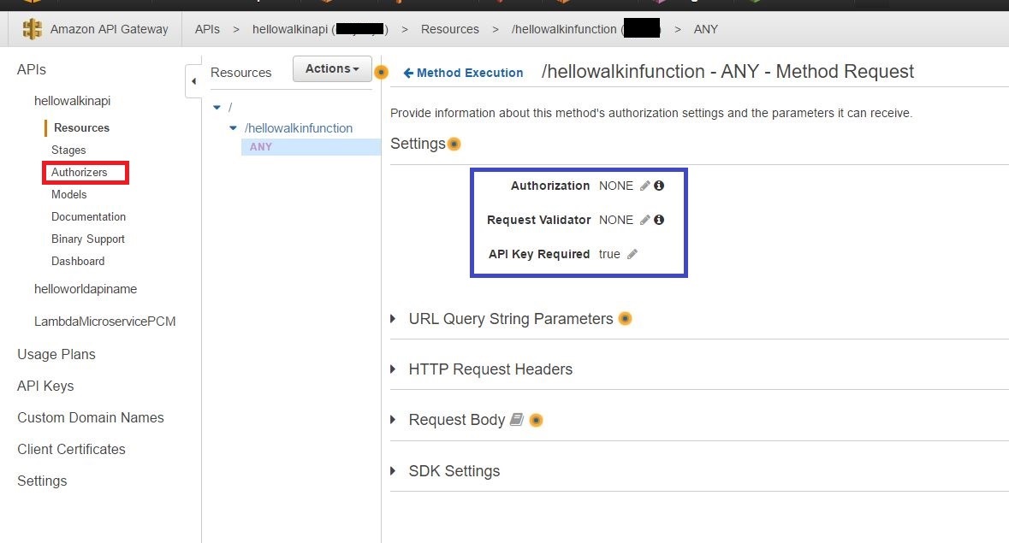The height and width of the screenshot is (543, 1009).
Task: Open Models in the sidebar
Action: tap(68, 194)
